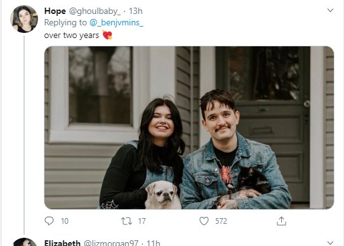Retweet Hope's tweet via the retweet icon
This screenshot has height=246, width=344.
tap(126, 221)
